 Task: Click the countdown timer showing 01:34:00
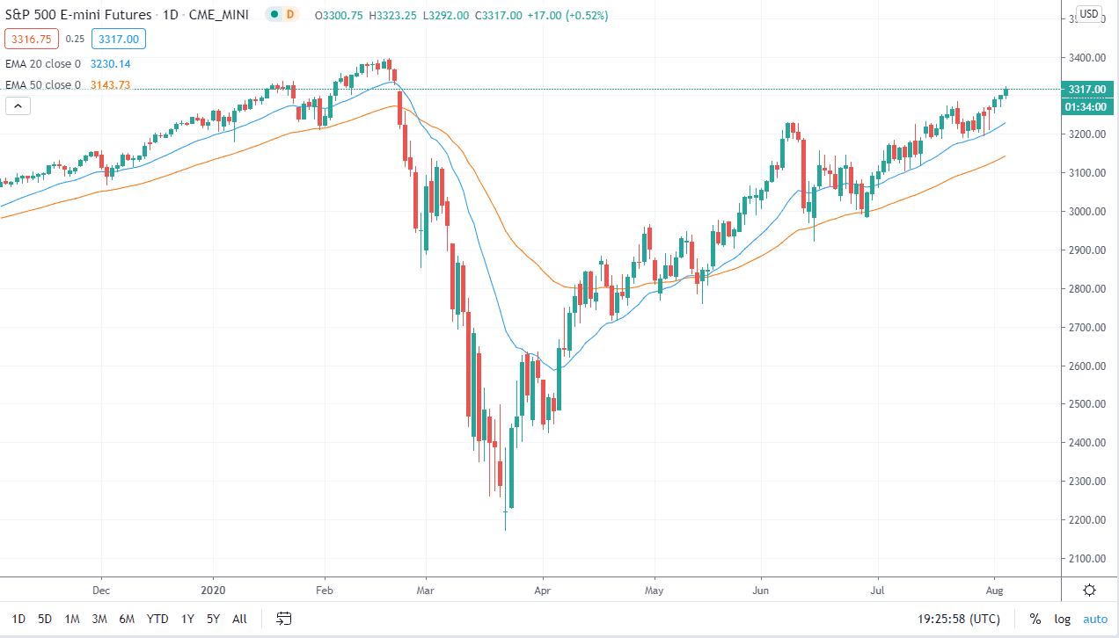(1086, 106)
